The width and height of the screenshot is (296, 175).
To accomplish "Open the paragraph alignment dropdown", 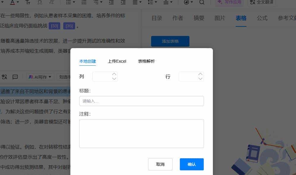I will 137,2.
